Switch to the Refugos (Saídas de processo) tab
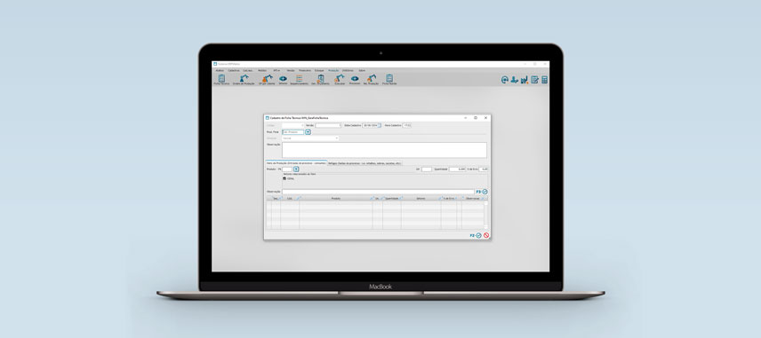The width and height of the screenshot is (761, 338). 365,163
